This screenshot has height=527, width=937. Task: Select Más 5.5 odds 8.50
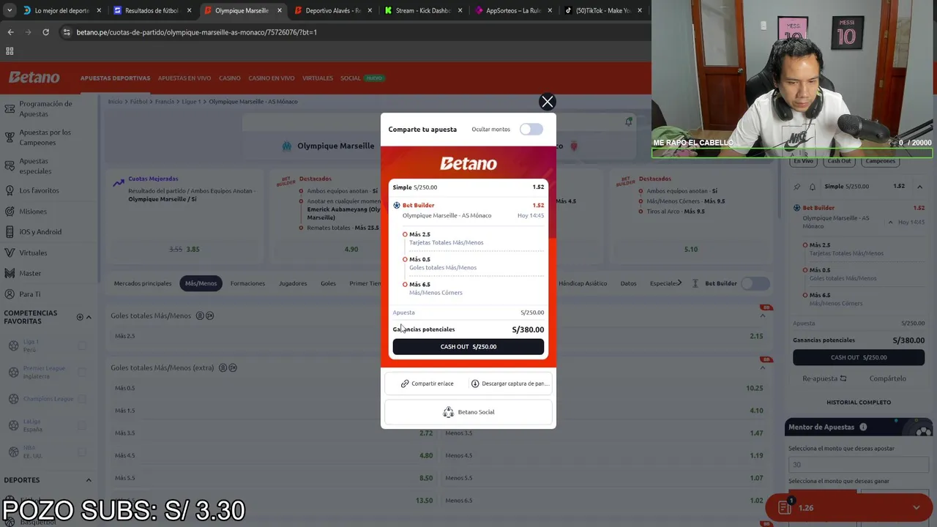[274, 478]
